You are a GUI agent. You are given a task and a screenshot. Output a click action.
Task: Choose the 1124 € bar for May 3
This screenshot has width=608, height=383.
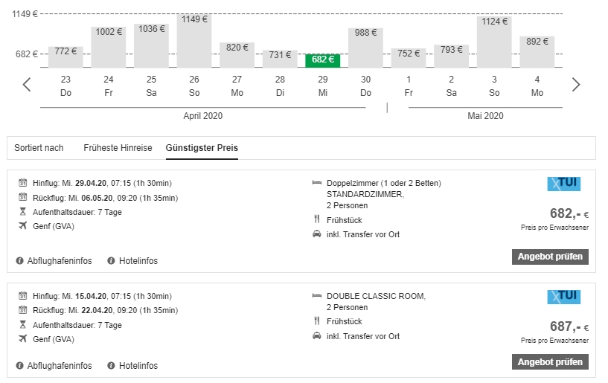[494, 42]
